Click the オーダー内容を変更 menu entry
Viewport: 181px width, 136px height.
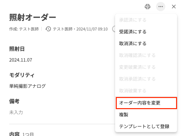click(x=146, y=103)
